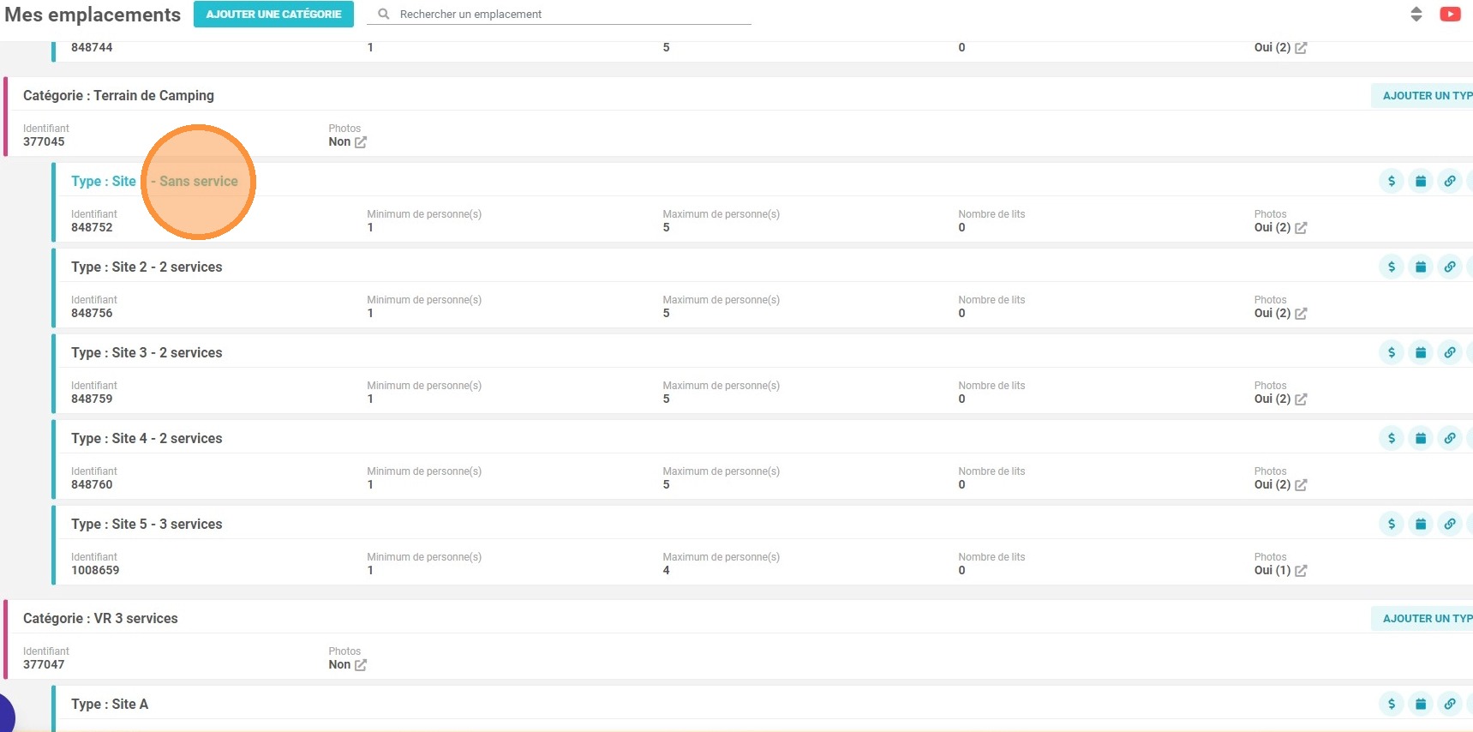Open the YouTube help video icon
Viewport: 1473px width, 732px height.
[x=1450, y=14]
